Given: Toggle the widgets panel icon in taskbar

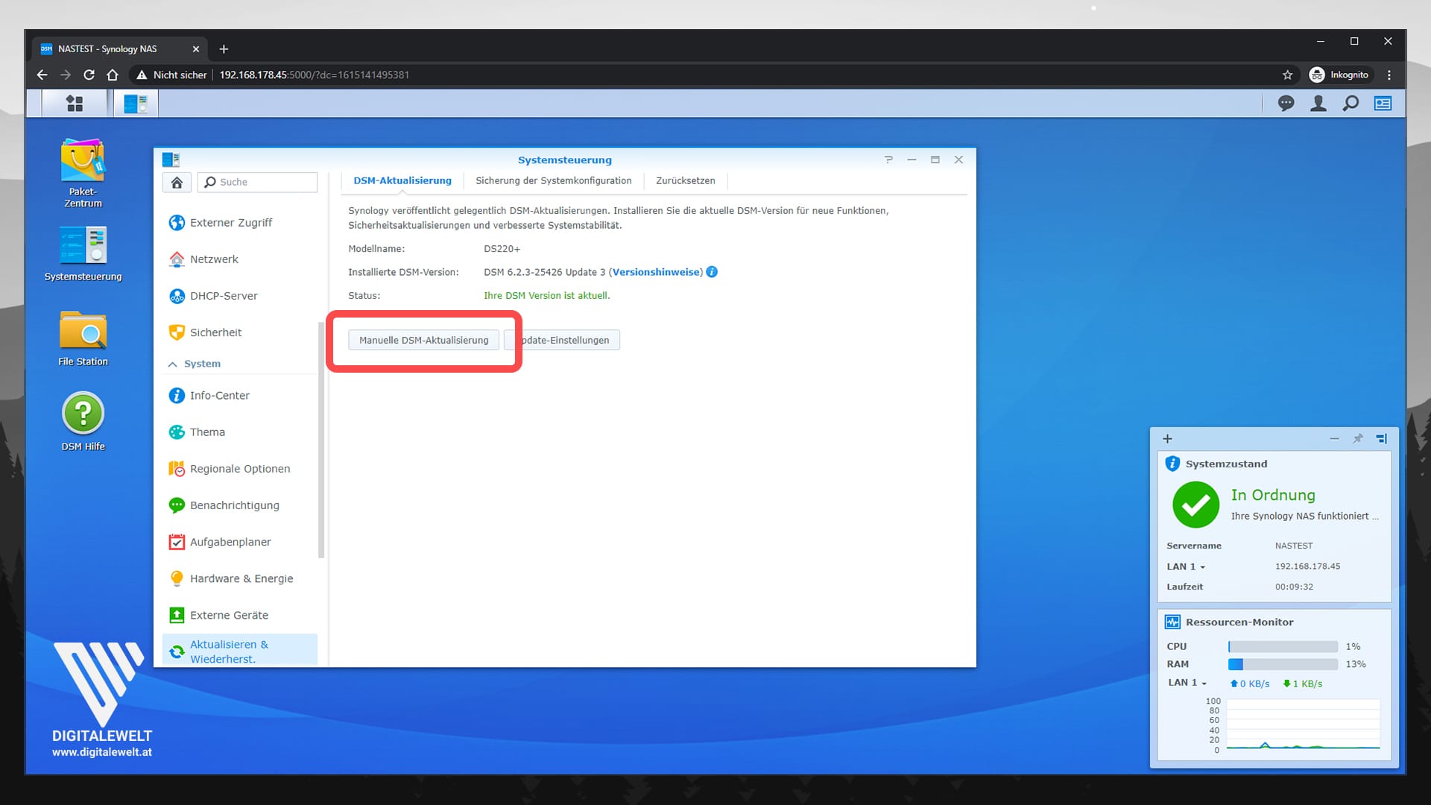Looking at the screenshot, I should click(1383, 104).
